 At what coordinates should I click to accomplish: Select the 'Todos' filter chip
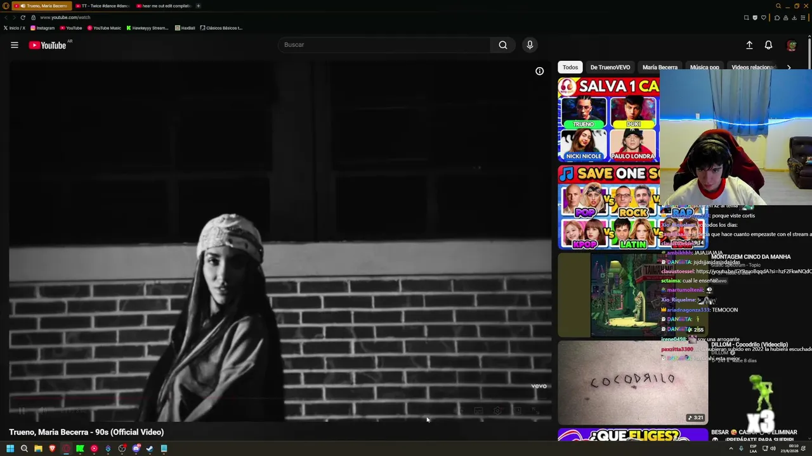click(x=570, y=67)
